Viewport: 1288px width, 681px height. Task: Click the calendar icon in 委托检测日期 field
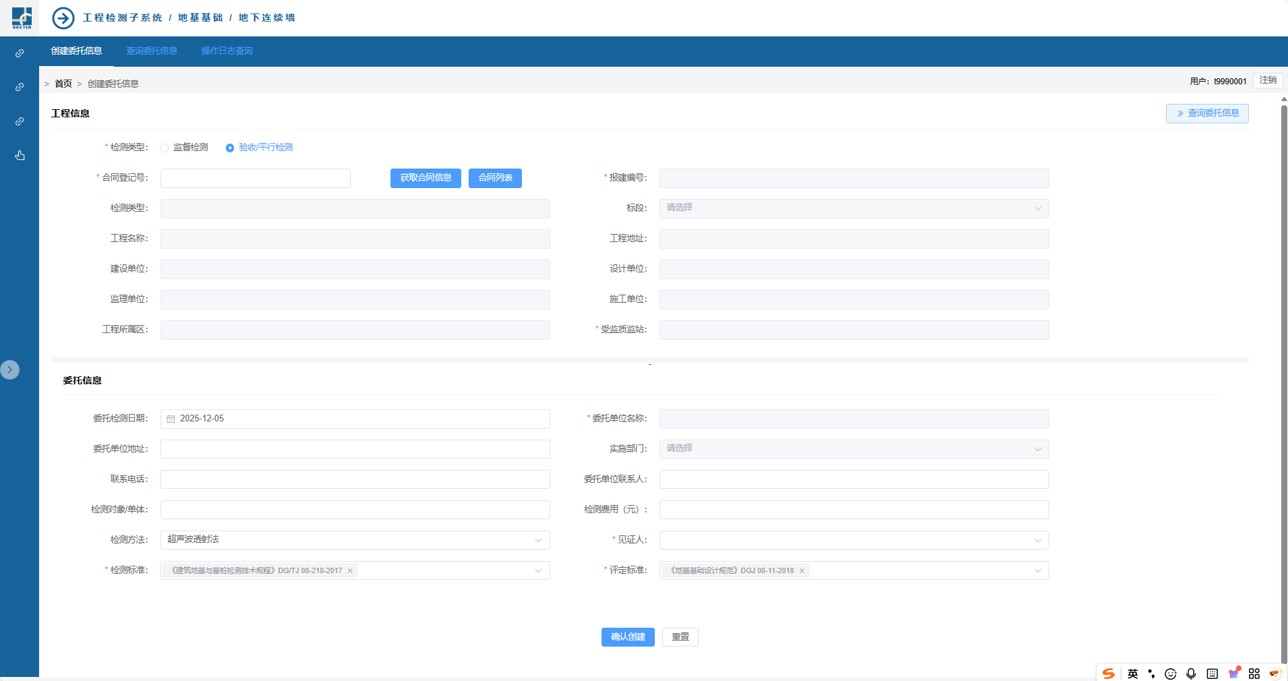(x=171, y=419)
